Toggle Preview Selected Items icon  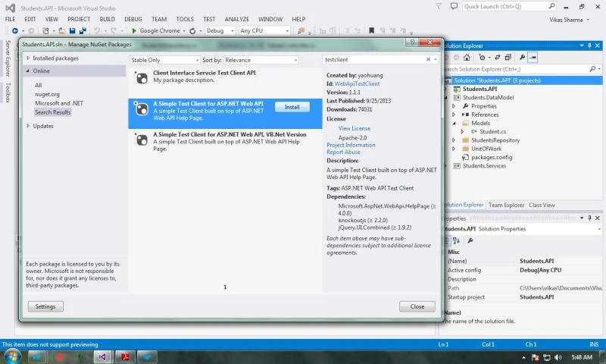click(533, 57)
